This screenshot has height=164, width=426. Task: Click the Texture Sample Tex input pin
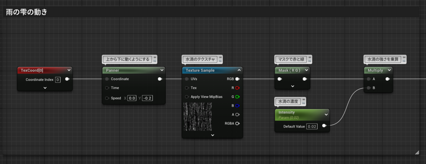click(187, 88)
